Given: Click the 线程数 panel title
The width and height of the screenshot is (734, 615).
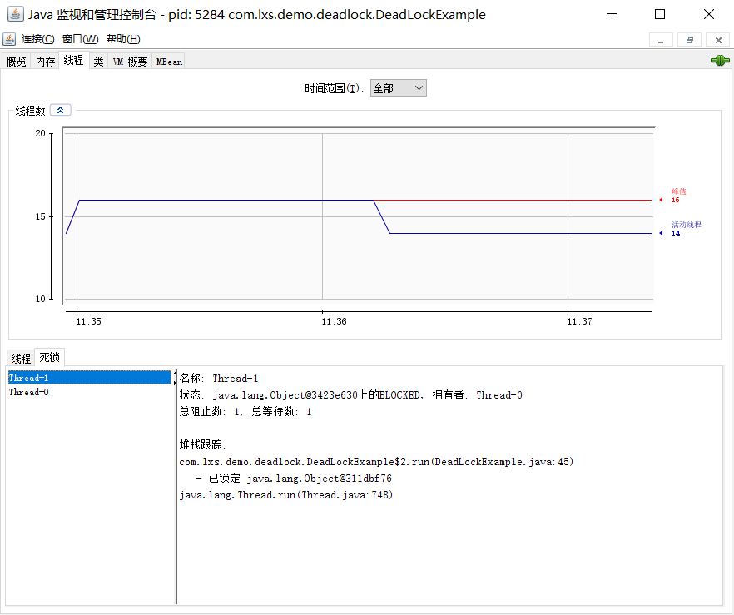Looking at the screenshot, I should click(31, 111).
